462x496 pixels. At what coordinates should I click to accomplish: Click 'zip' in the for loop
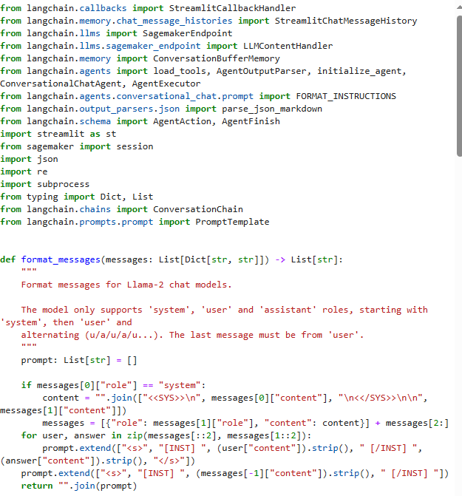(x=135, y=436)
